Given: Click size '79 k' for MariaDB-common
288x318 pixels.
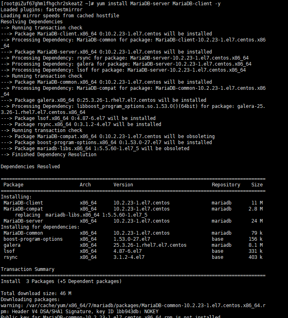Looking at the screenshot, I should click(x=257, y=233).
